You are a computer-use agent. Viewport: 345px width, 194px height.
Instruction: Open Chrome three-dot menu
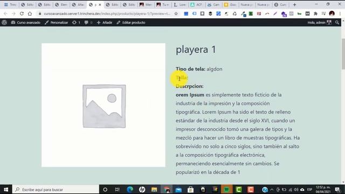pyautogui.click(x=340, y=13)
